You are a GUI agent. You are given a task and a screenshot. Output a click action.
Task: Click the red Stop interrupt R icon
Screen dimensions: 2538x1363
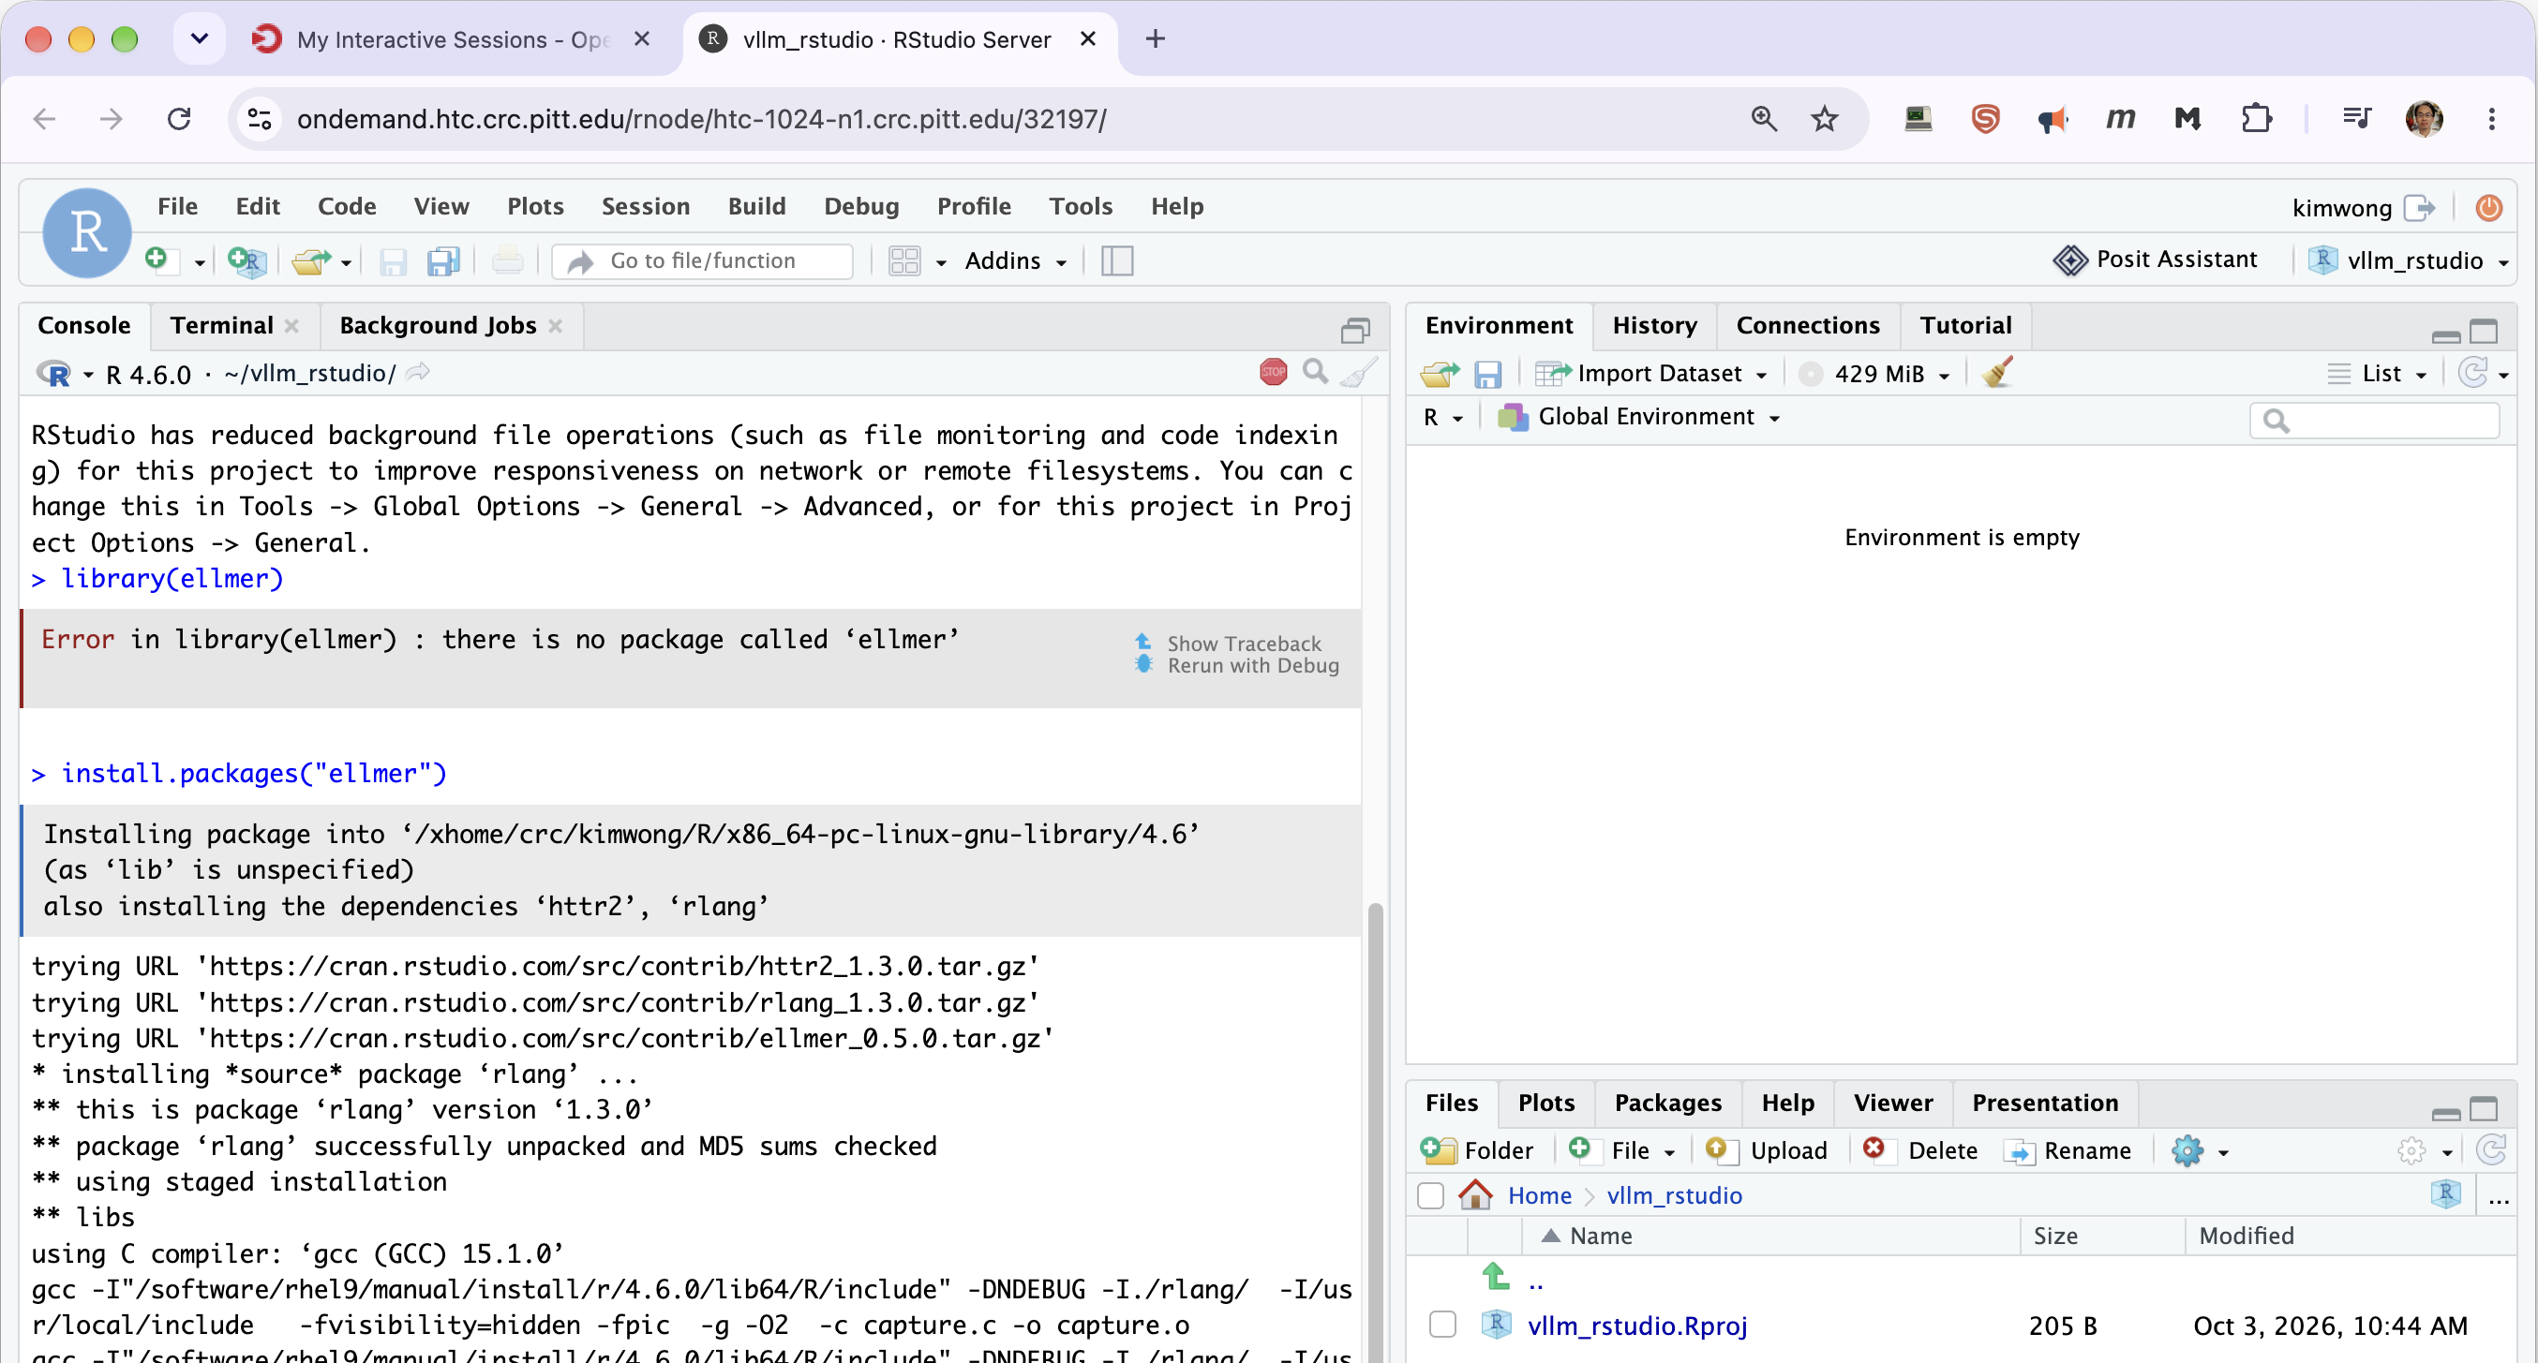(x=1273, y=372)
